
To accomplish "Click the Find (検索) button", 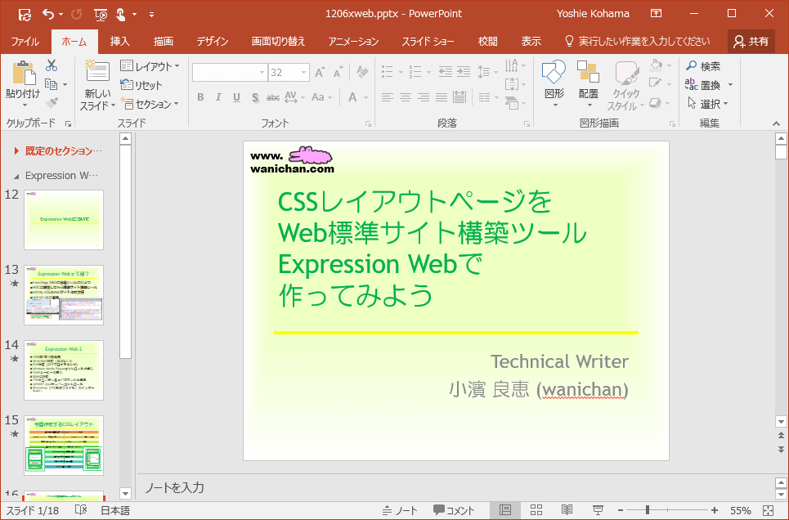I will [x=703, y=66].
